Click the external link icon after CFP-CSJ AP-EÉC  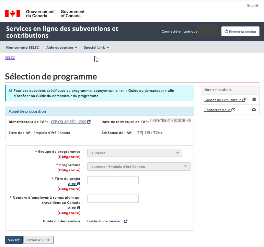89,122
